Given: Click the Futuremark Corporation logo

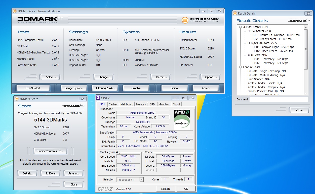Looking at the screenshot, I should coord(200,20).
